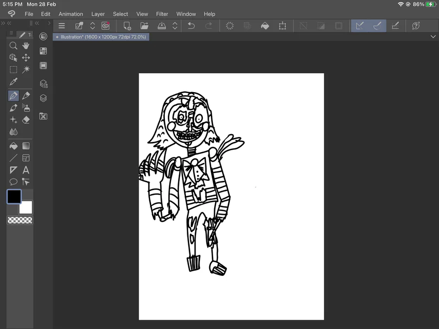This screenshot has width=439, height=329.
Task: Select the black main color swatch
Action: coord(14,196)
